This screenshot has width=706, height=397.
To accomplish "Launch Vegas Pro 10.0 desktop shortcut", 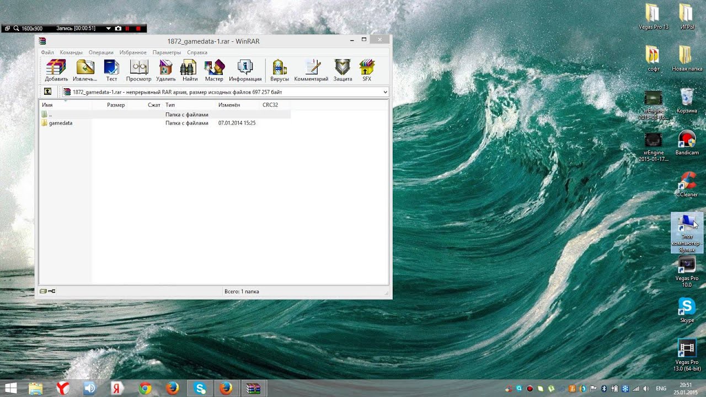I will coord(687,271).
